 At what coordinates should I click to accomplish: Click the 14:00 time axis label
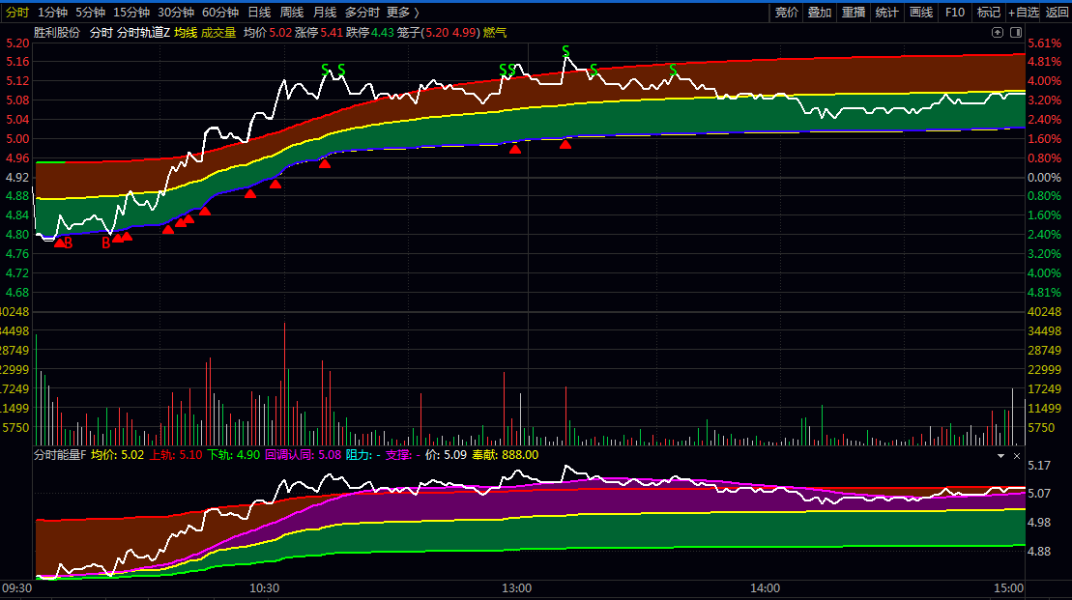coord(765,588)
